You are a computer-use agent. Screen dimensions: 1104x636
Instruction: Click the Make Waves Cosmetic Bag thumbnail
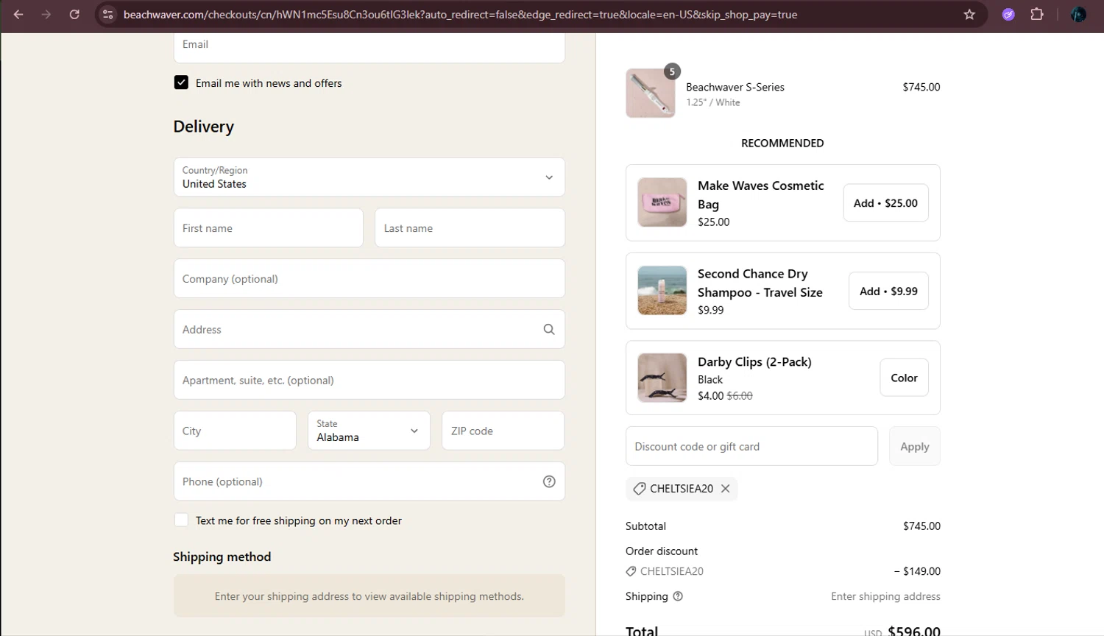tap(662, 202)
